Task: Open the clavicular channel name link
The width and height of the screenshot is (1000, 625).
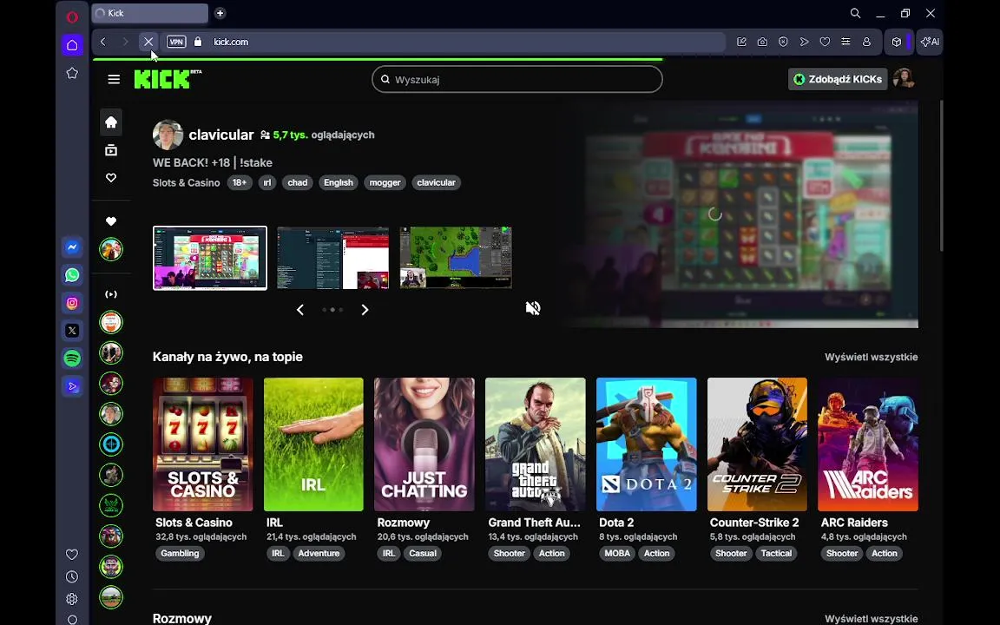Action: [221, 135]
